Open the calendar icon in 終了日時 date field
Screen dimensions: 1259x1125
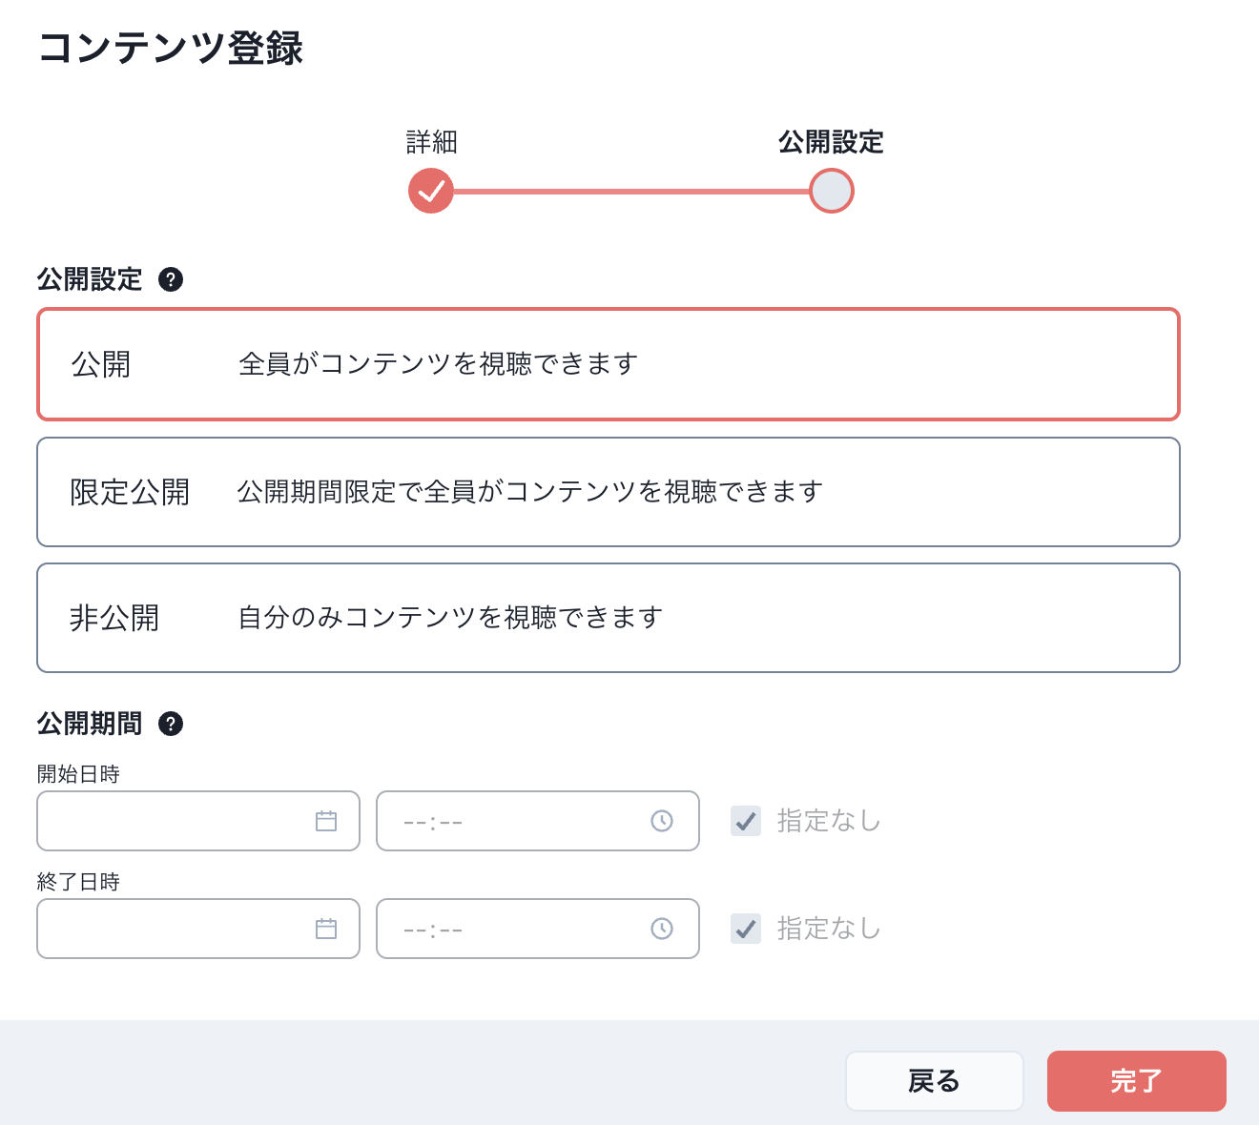point(326,929)
